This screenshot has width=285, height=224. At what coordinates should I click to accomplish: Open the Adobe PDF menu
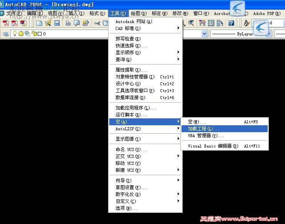coord(267,13)
